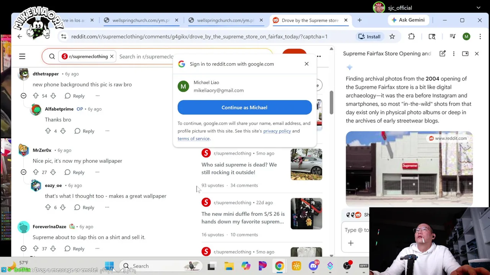Downvote ForeverInaDaze's comment

[53, 249]
